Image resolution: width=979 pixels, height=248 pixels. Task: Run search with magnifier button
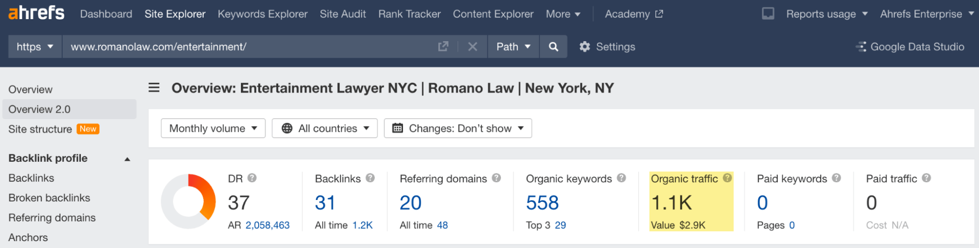pos(553,47)
